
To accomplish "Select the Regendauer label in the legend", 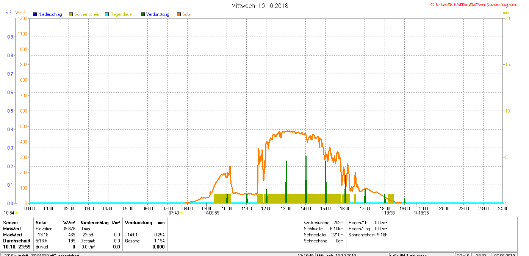I will [122, 14].
